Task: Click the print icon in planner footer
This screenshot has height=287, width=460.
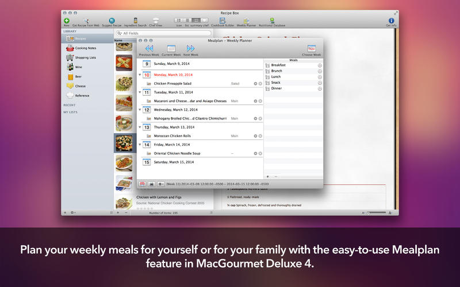Action: (x=151, y=184)
